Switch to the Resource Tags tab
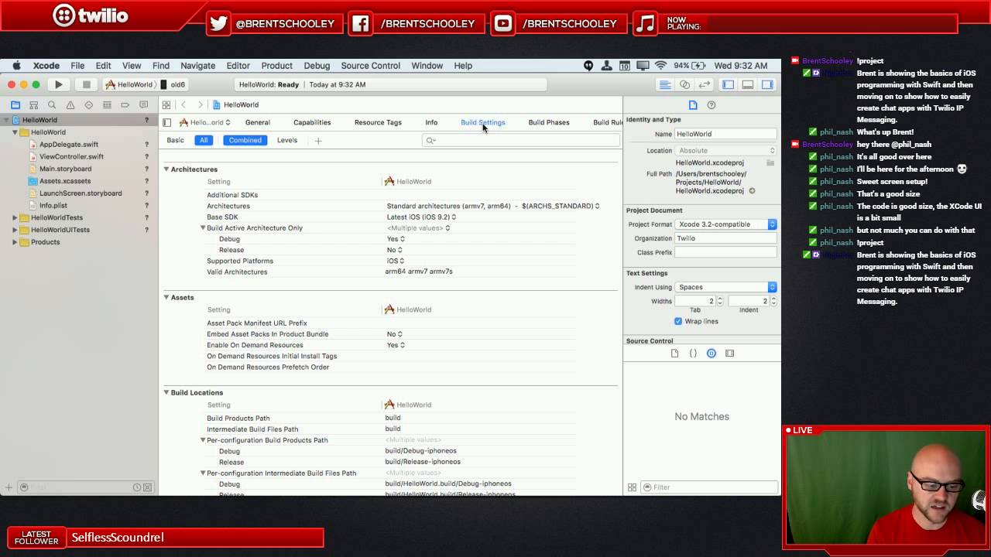The height and width of the screenshot is (557, 991). click(378, 122)
